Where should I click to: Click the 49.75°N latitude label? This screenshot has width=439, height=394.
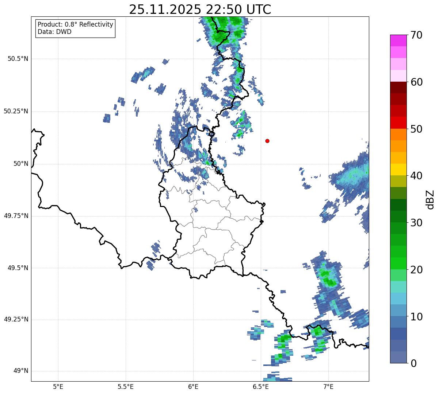tap(16, 216)
